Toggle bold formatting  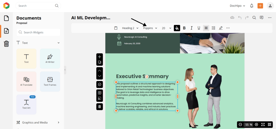point(184,28)
